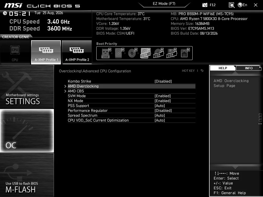Viewport: 263px width, 197px height.
Task: Change CPU VDD_SoC Current Optimization [Auto] value
Action: pos(160,120)
